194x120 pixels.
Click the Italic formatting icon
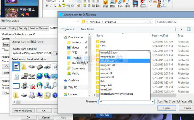click(51, 6)
